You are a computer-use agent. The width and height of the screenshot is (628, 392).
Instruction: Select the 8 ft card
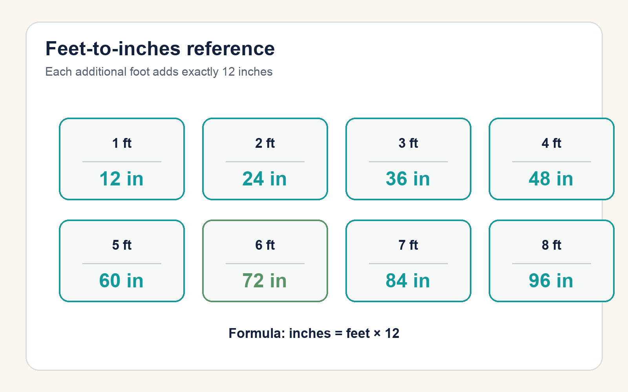coord(551,261)
